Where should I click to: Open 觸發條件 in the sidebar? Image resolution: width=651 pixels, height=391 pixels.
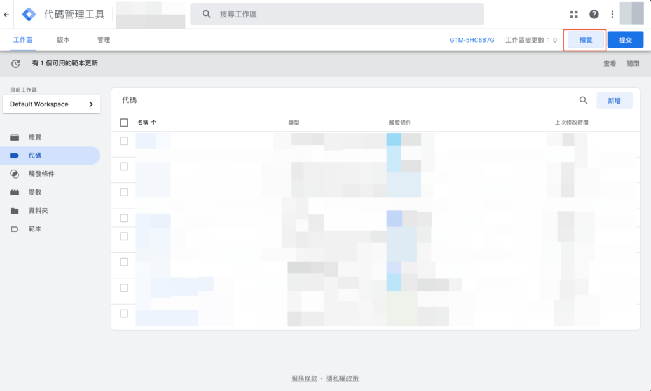41,174
